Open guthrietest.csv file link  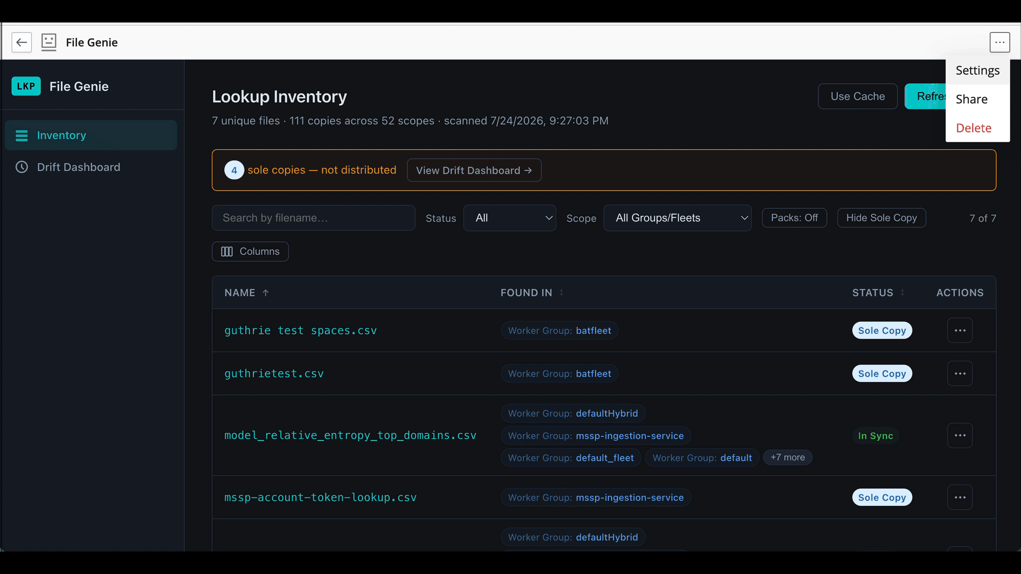coord(274,374)
